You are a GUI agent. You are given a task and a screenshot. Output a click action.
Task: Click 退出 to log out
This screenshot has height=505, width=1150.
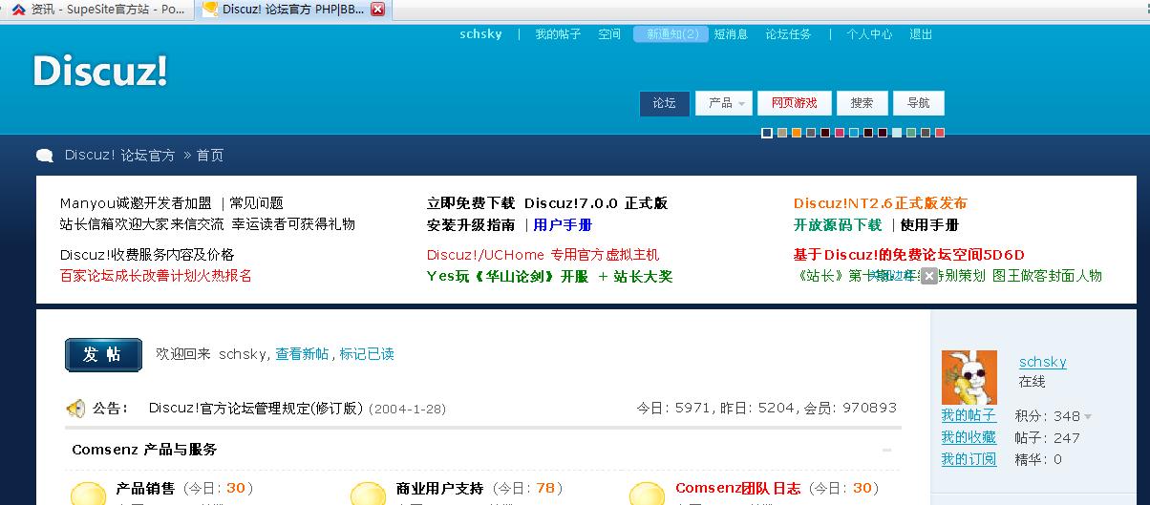pos(921,33)
